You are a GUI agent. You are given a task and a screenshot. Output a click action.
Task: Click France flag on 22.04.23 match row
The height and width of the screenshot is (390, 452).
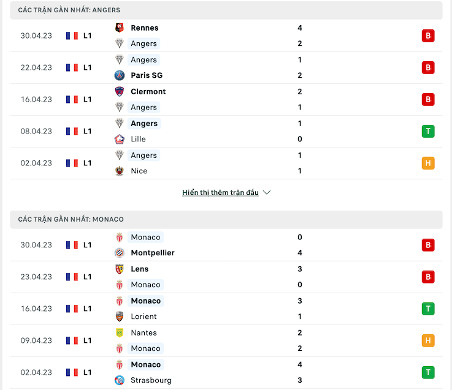coord(72,67)
